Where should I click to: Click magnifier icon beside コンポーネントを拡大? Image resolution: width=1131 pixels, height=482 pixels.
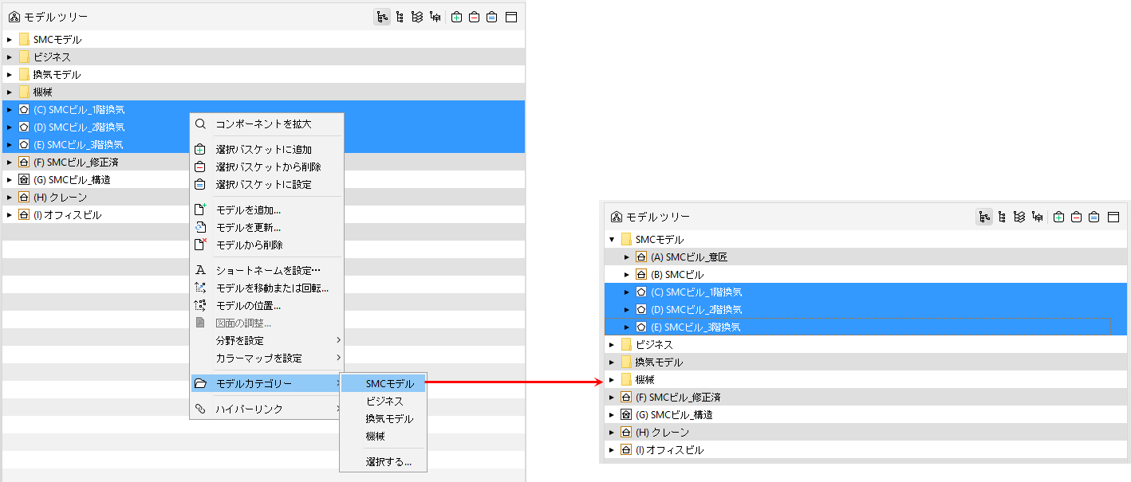click(200, 124)
